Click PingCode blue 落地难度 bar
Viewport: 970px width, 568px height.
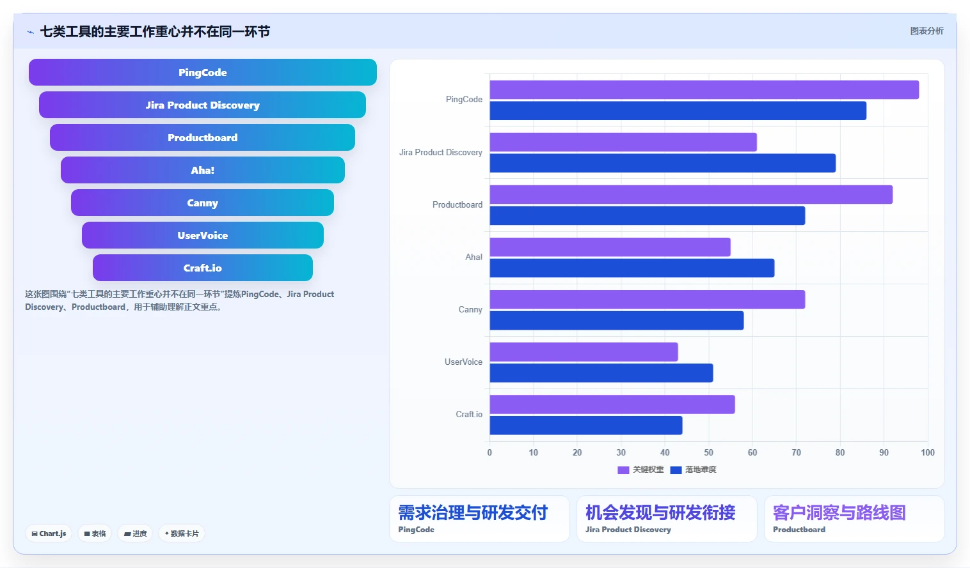678,111
